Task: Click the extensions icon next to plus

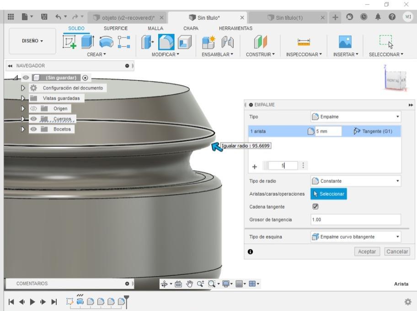Action: coord(349,17)
